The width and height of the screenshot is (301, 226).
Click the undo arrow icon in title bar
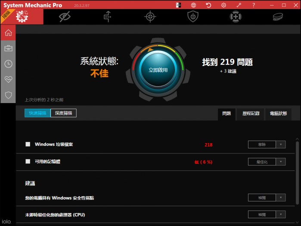coord(208,5)
